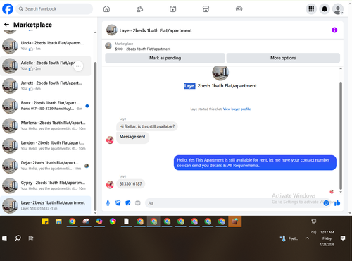Open Task View on the taskbar

point(31,238)
